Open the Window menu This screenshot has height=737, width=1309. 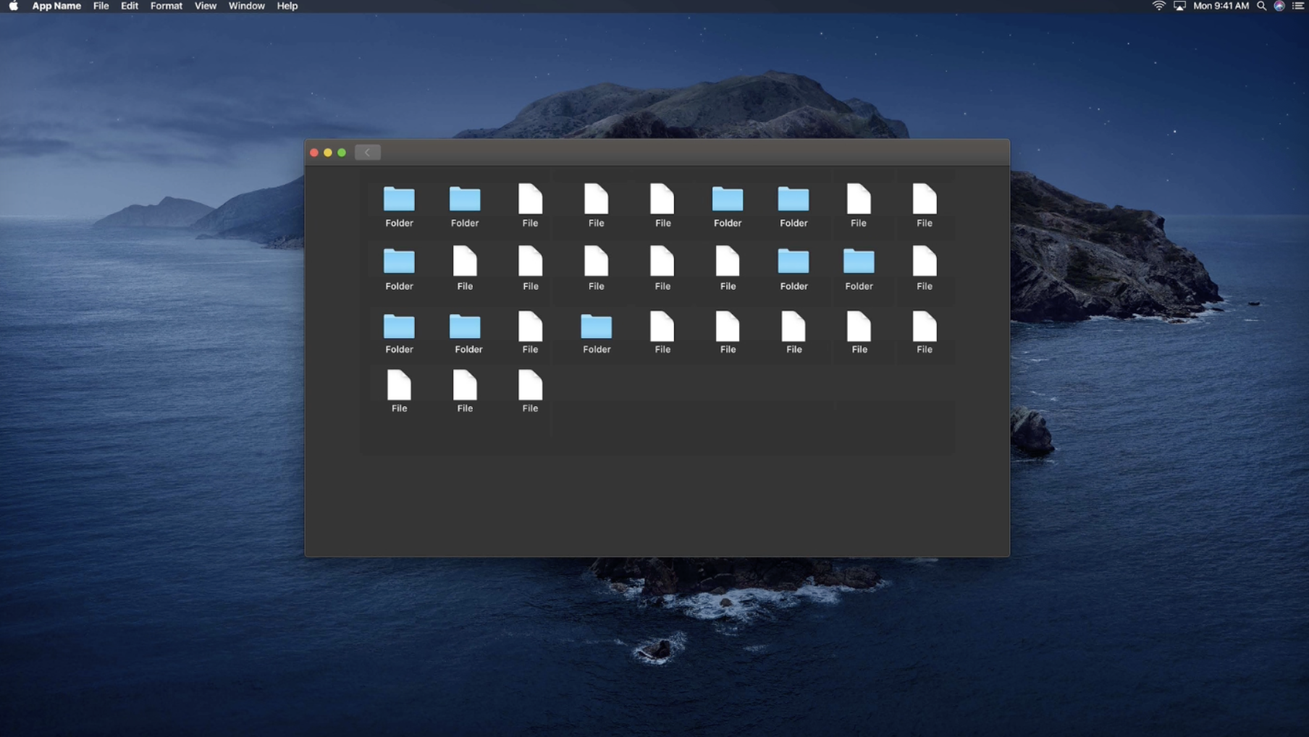coord(246,6)
